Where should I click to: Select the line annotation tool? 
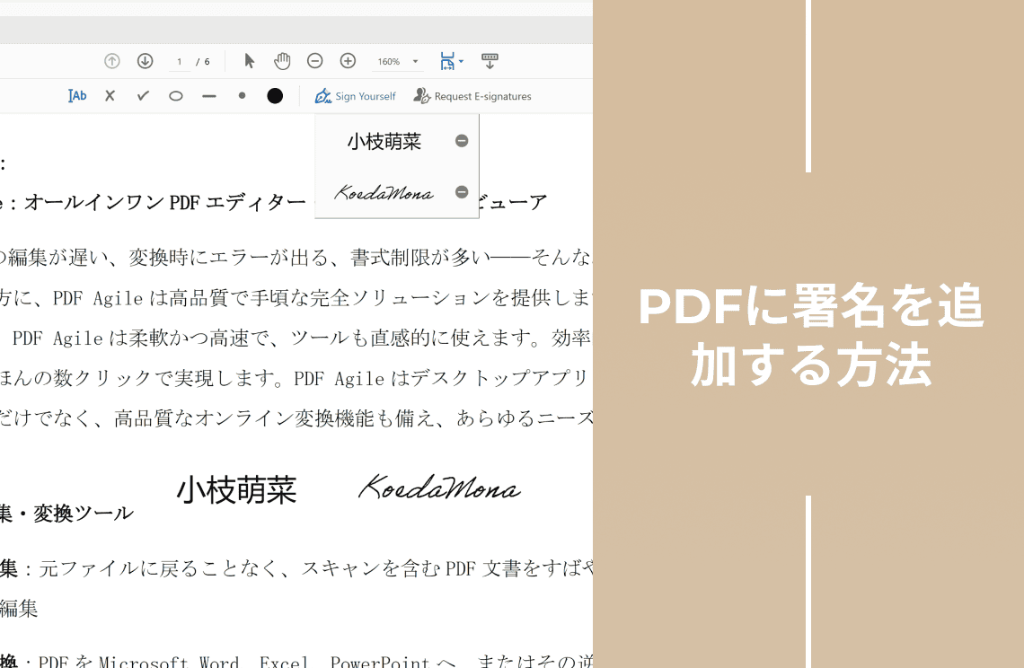pos(209,95)
